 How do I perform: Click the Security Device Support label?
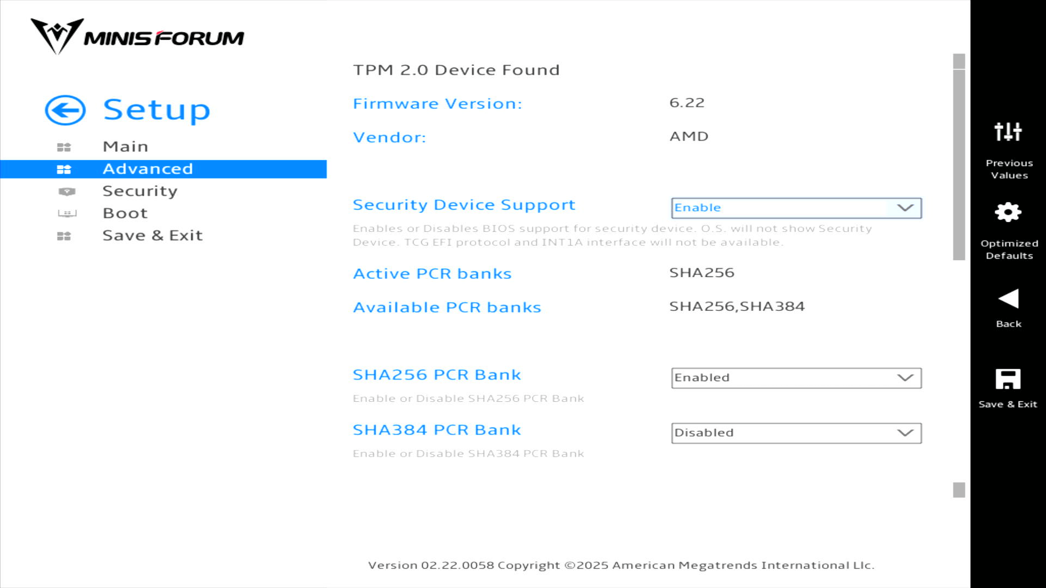(x=464, y=205)
